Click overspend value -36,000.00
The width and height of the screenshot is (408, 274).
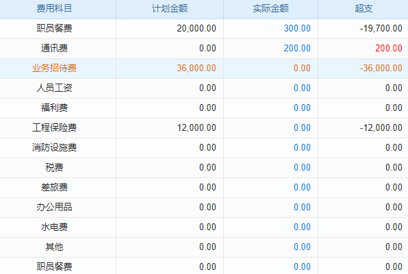[381, 68]
